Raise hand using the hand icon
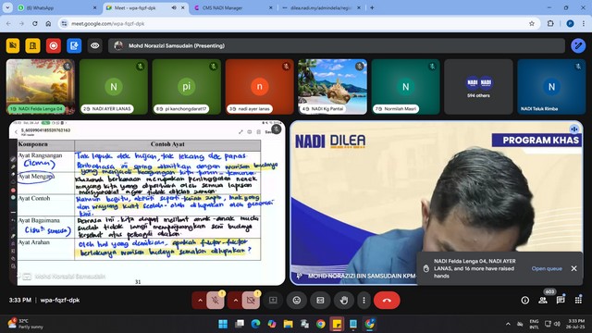The image size is (592, 333). coord(343,301)
